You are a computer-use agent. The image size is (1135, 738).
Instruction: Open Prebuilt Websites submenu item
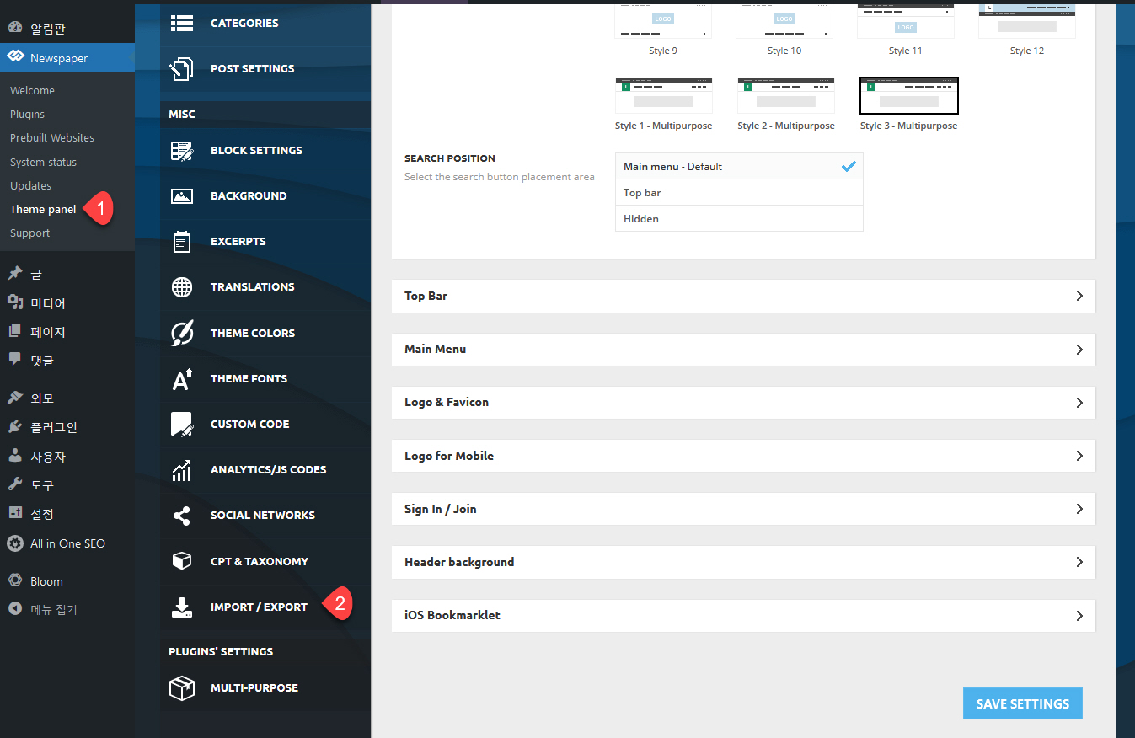[52, 137]
